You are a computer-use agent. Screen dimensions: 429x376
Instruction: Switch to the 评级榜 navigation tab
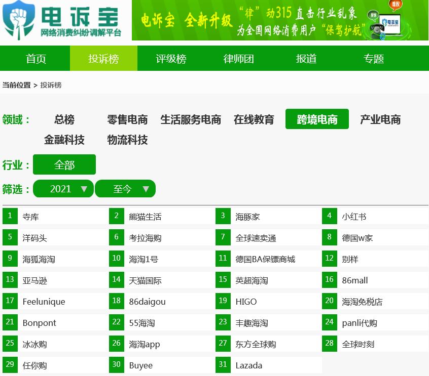click(171, 58)
